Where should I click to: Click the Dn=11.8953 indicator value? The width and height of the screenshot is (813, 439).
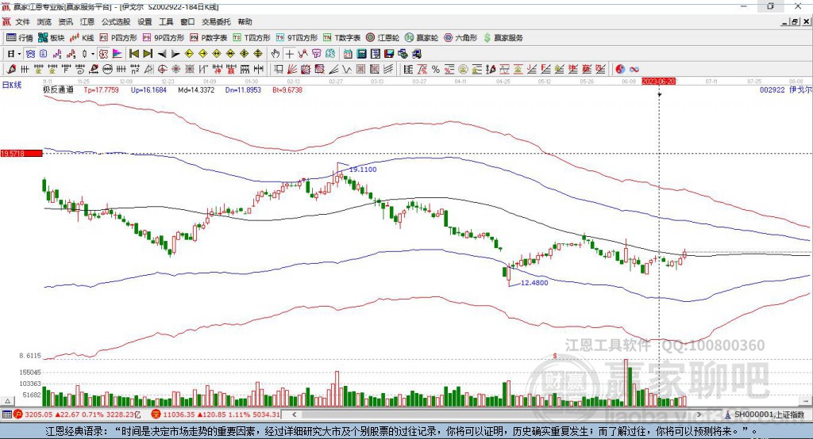click(243, 90)
